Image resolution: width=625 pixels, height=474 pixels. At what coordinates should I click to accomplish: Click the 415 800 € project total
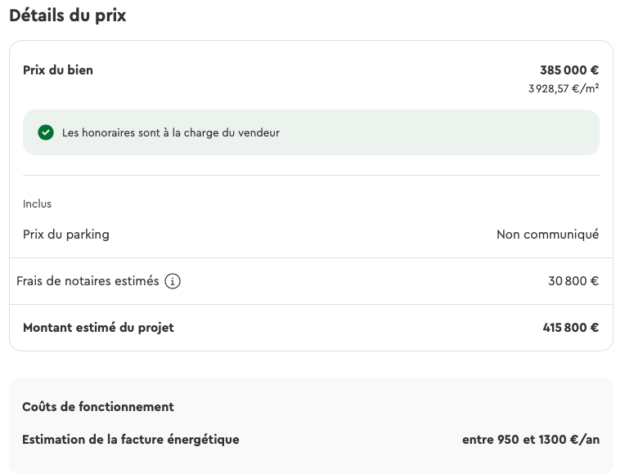pyautogui.click(x=570, y=328)
